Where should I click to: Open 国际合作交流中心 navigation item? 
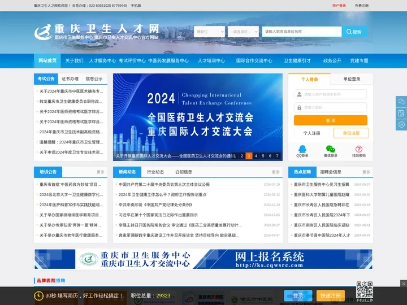pyautogui.click(x=254, y=60)
